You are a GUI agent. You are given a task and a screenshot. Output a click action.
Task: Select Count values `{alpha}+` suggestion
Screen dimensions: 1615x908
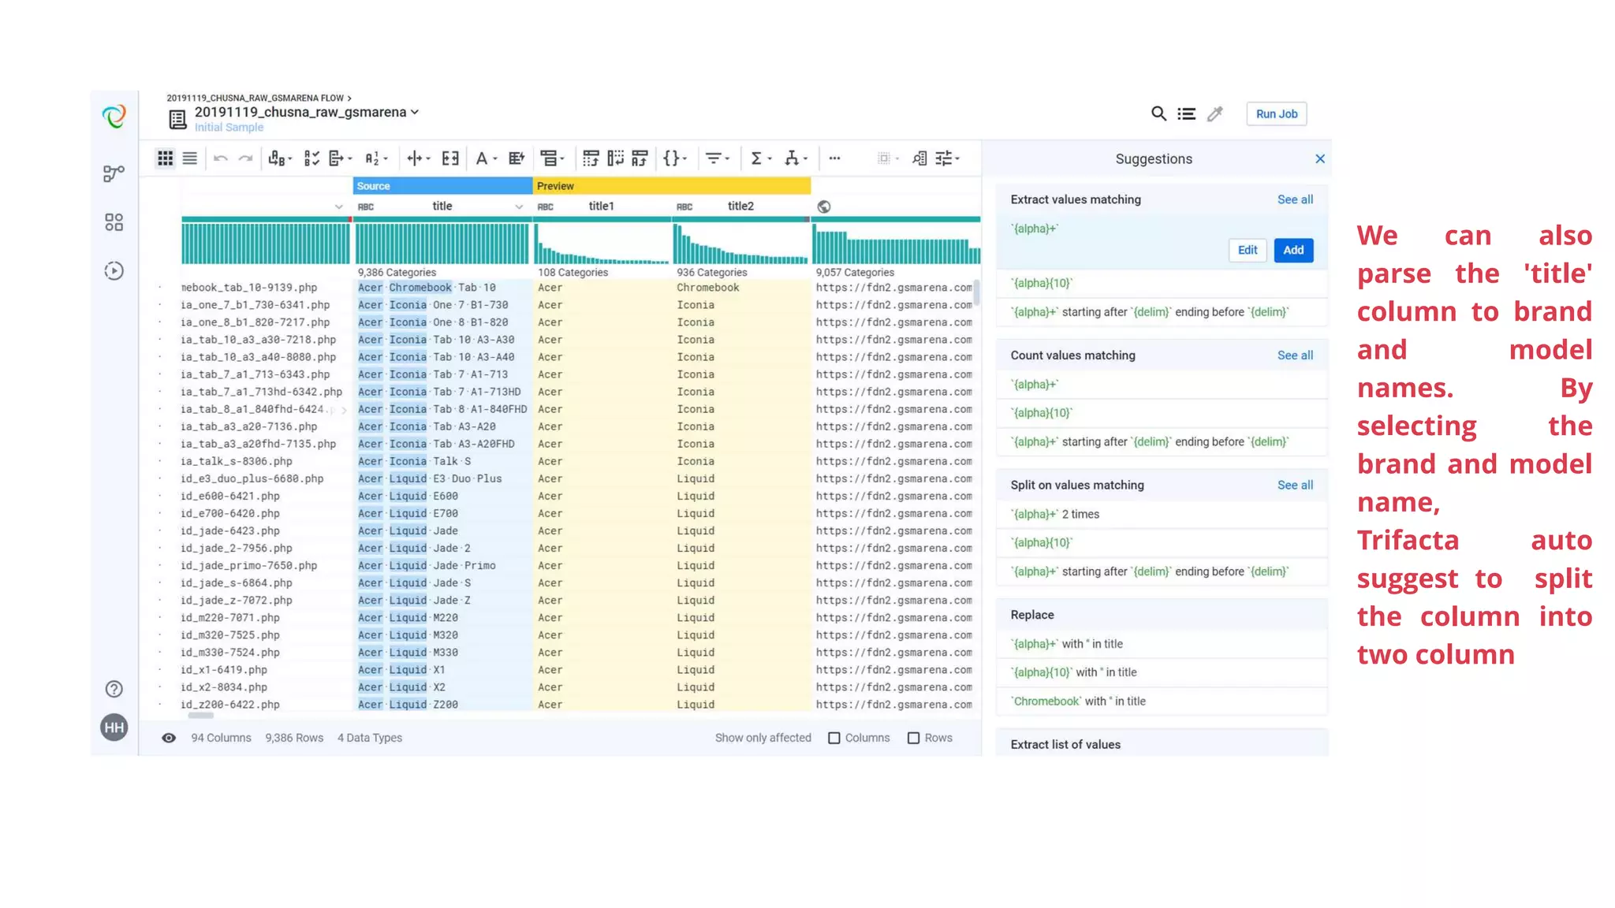click(1162, 385)
